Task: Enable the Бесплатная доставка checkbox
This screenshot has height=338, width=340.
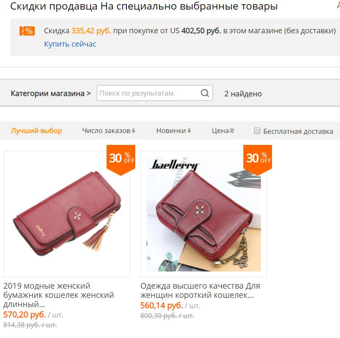Action: (257, 130)
